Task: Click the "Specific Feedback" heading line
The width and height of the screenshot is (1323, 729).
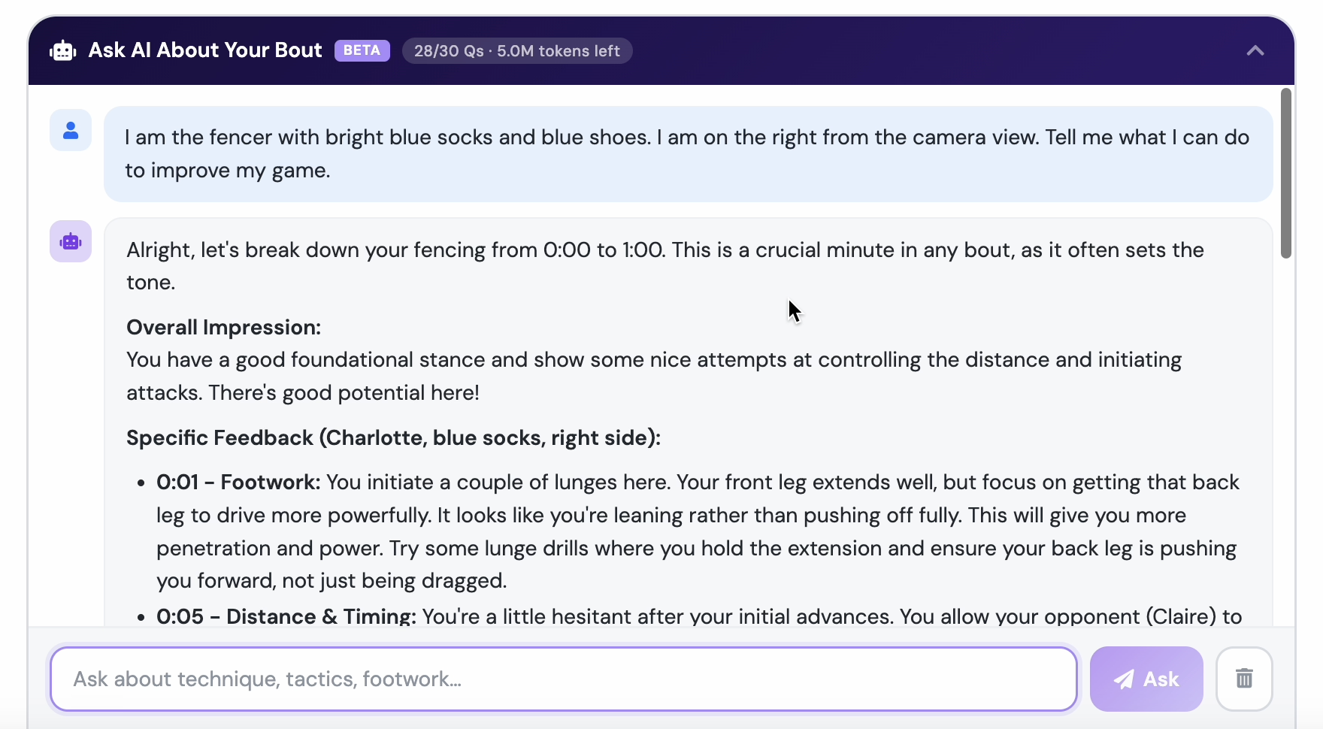Action: (x=393, y=438)
